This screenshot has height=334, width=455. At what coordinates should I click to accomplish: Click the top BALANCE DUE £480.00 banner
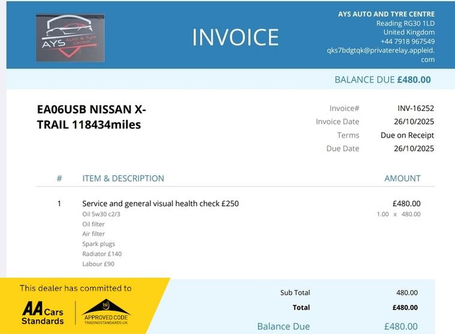382,80
